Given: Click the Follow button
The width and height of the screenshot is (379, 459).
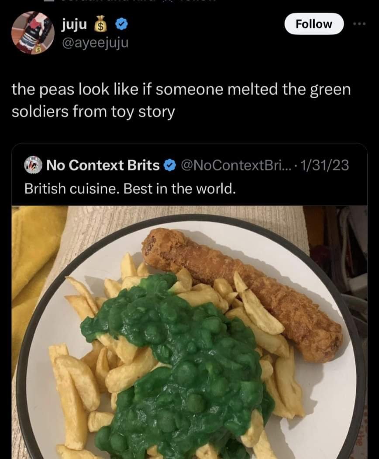Looking at the screenshot, I should tap(314, 24).
